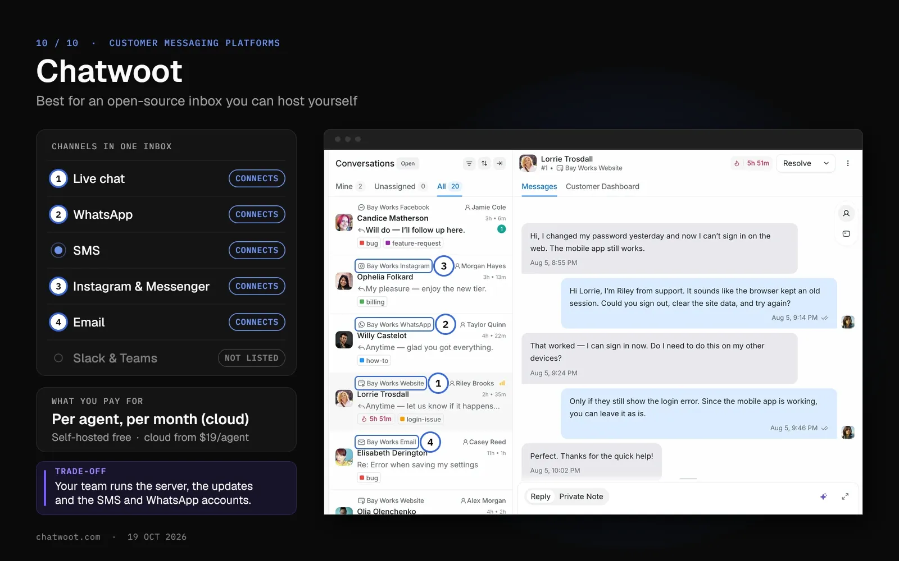Image resolution: width=899 pixels, height=561 pixels.
Task: Click Ophelia Folkard's avatar
Action: point(344,281)
